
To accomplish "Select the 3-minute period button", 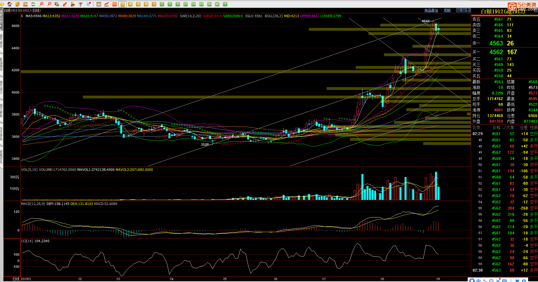I will coord(170,4).
